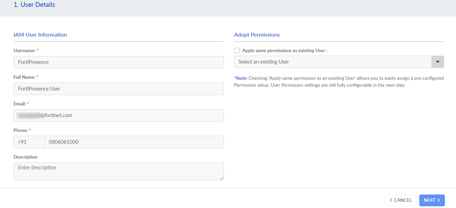
Task: Click the existing User dropdown arrow
Action: pyautogui.click(x=438, y=62)
